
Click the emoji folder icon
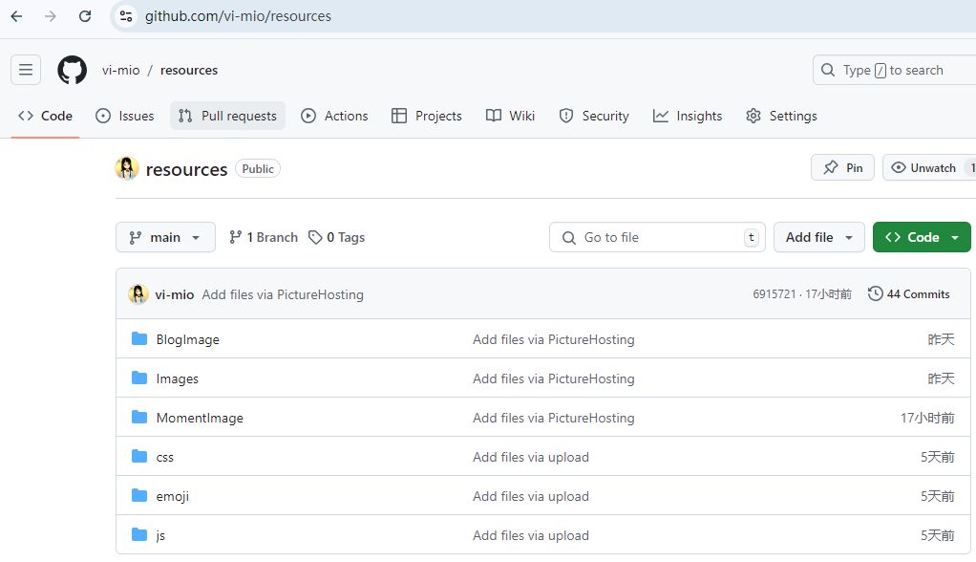click(x=139, y=496)
